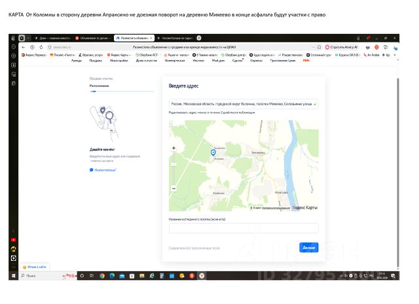Image resolution: width=419 pixels, height=304 pixels.
Task: Open the Аренда menu on Циан
Action: [x=77, y=61]
